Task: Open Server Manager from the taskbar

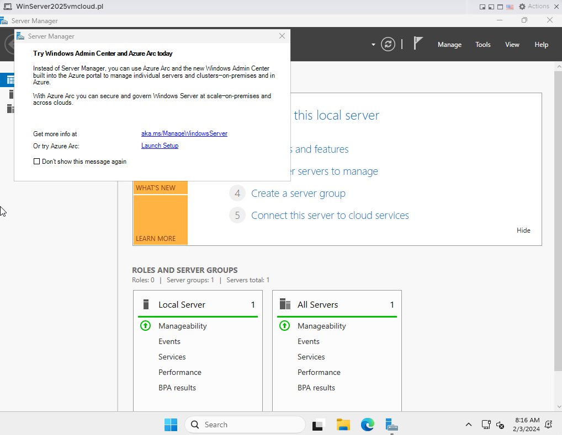Action: pyautogui.click(x=391, y=425)
